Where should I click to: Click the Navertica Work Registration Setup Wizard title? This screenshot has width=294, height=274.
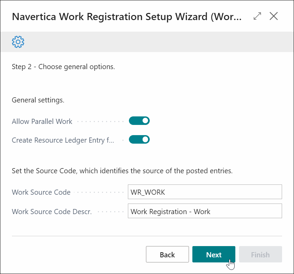[x=127, y=17]
